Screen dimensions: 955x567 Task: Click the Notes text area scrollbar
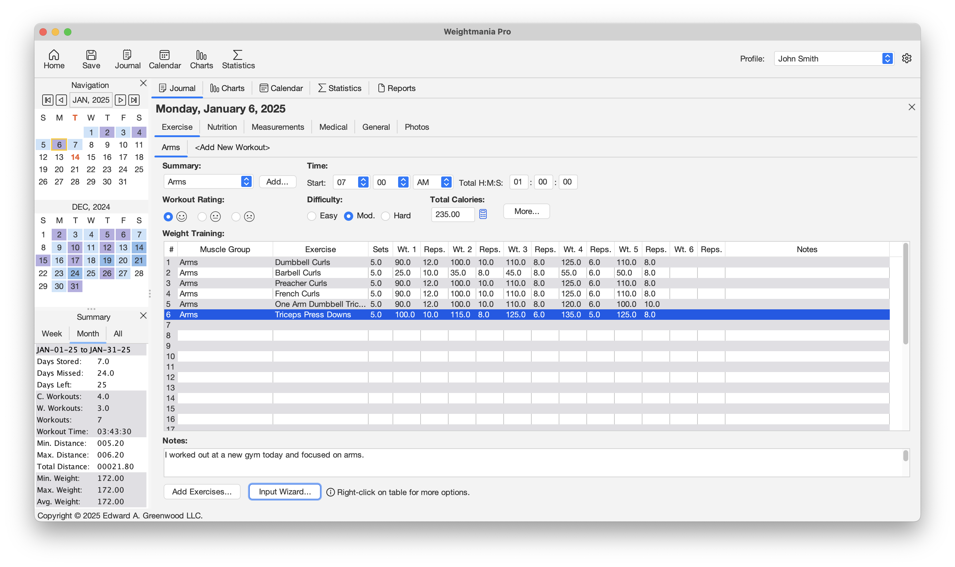coord(905,456)
